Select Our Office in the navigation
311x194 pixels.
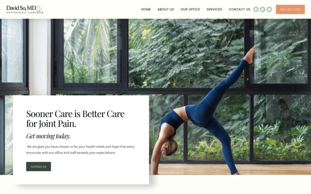(190, 9)
